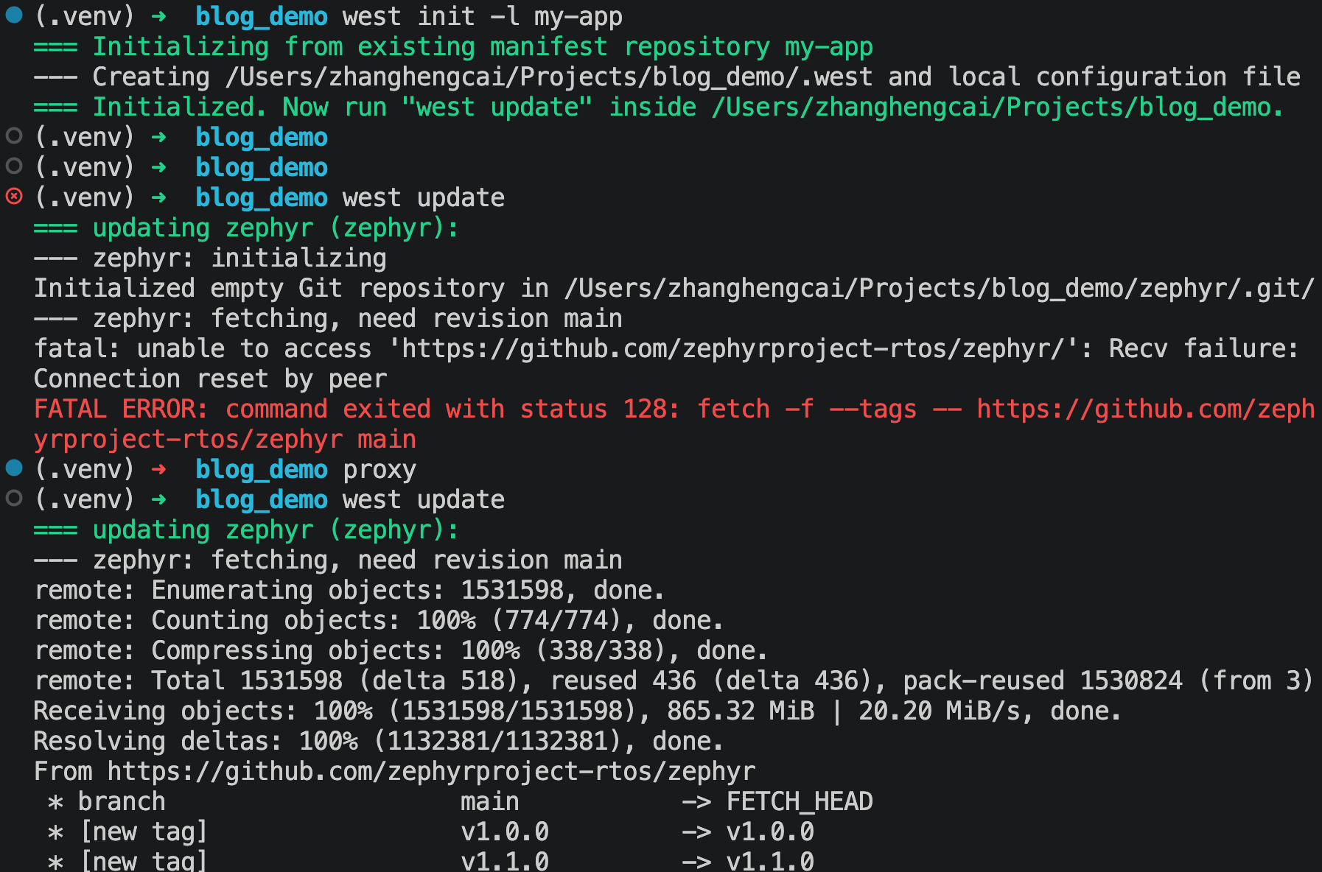Click 'Resolving deltas: 100% (1132381/1132381), done.' line
This screenshot has width=1322, height=872.
(380, 741)
